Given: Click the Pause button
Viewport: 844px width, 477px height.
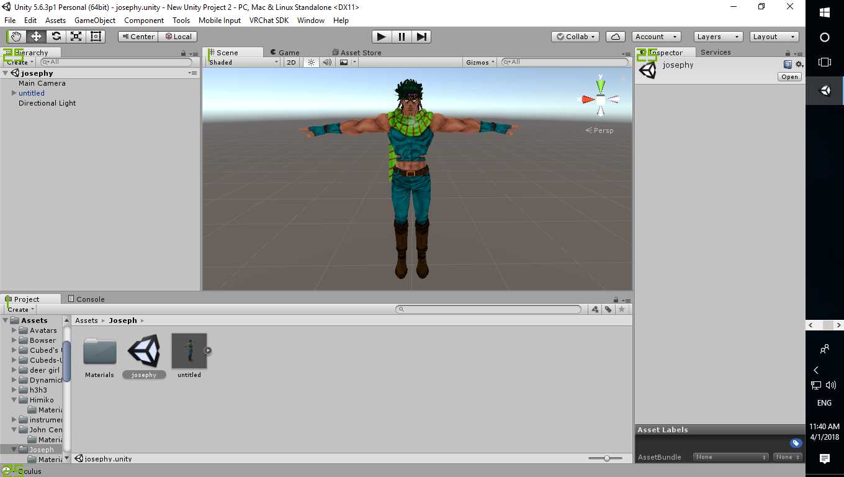Looking at the screenshot, I should (x=402, y=37).
